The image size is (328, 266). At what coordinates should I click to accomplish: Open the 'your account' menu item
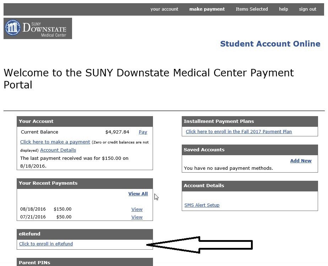164,9
